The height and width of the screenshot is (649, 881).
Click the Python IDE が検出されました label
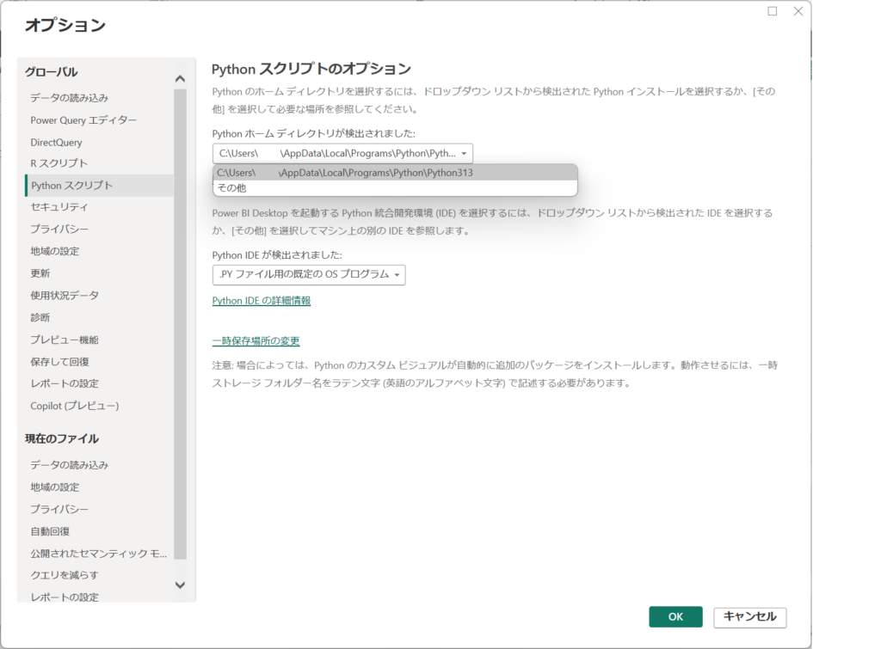tap(277, 255)
